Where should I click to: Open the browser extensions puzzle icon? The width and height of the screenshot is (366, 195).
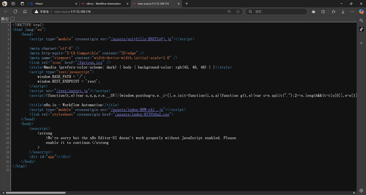click(323, 11)
